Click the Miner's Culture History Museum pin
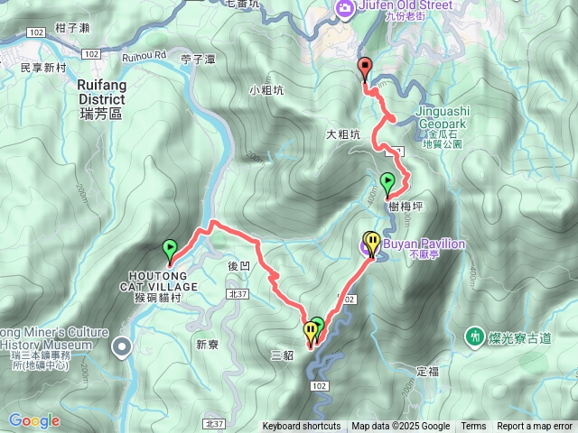Screen dimensions: 578x433 122,347
